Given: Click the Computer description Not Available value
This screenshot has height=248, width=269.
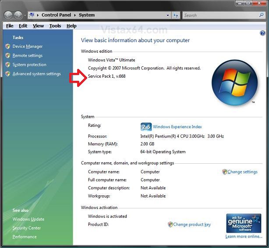Looking at the screenshot, I should coord(153,188).
